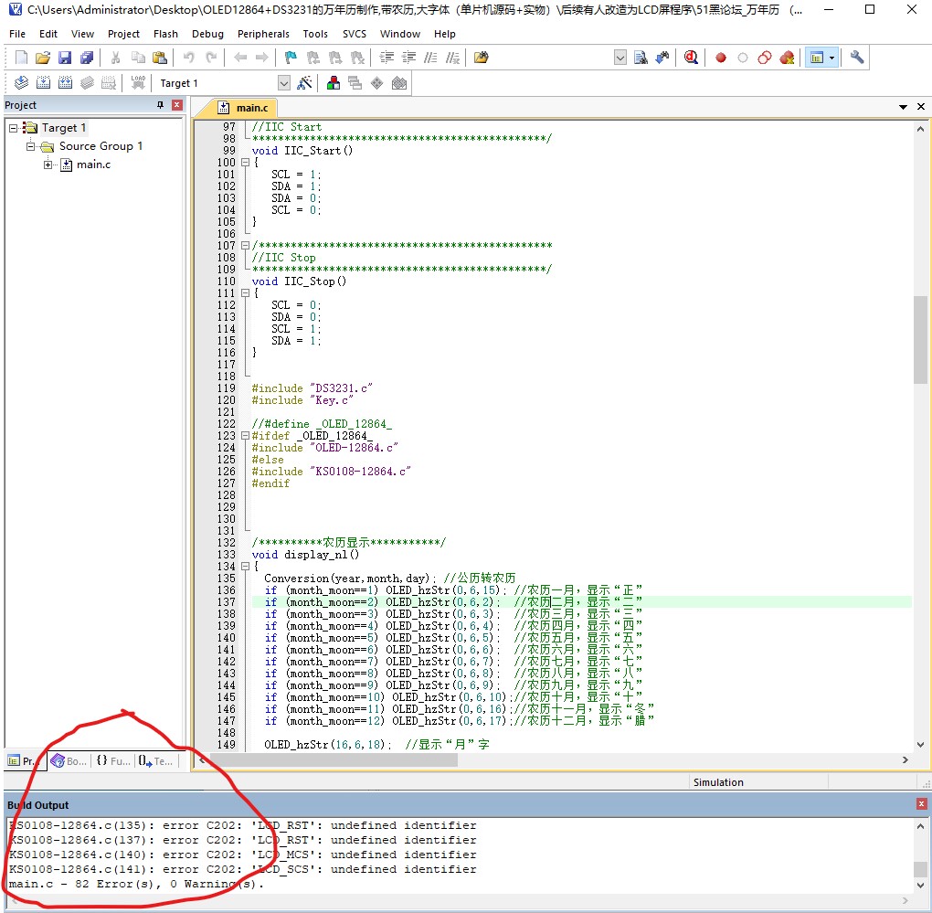Click the editor horizontal scrollbar thumb
Viewport: 932px width, 913px height.
point(333,759)
